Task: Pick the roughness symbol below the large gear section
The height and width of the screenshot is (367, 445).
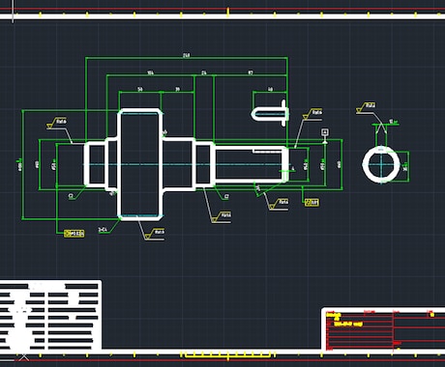Action: (155, 235)
